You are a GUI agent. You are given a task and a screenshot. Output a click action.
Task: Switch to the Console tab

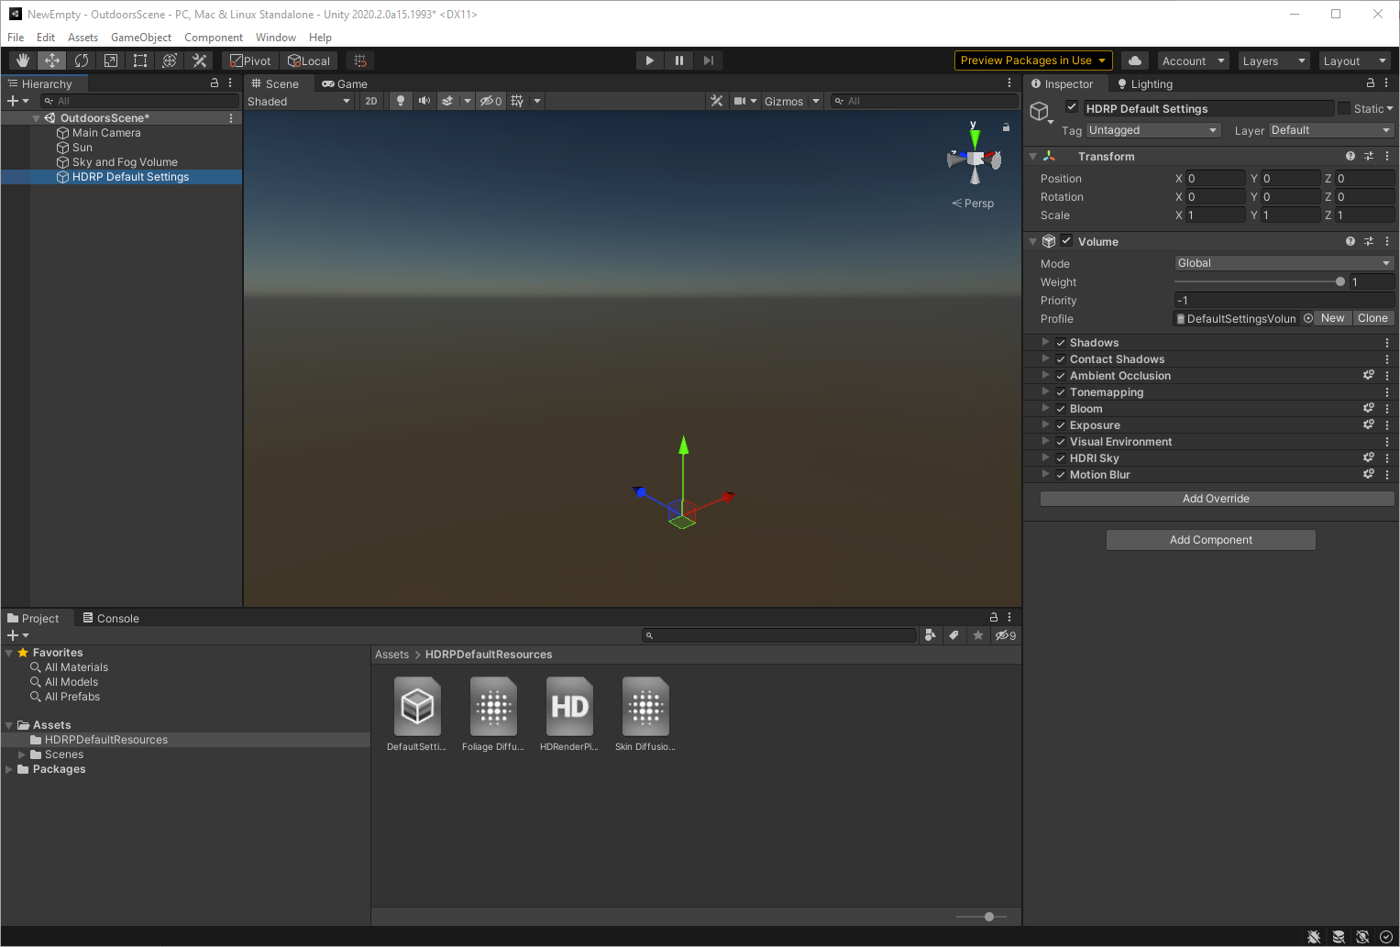[111, 618]
